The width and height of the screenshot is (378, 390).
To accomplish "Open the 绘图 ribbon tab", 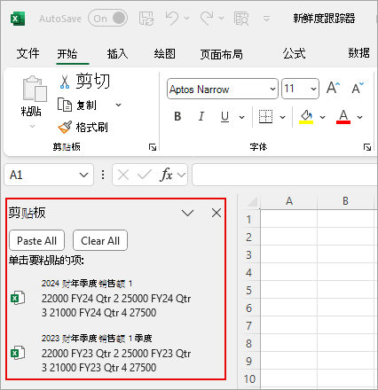I will pyautogui.click(x=165, y=54).
